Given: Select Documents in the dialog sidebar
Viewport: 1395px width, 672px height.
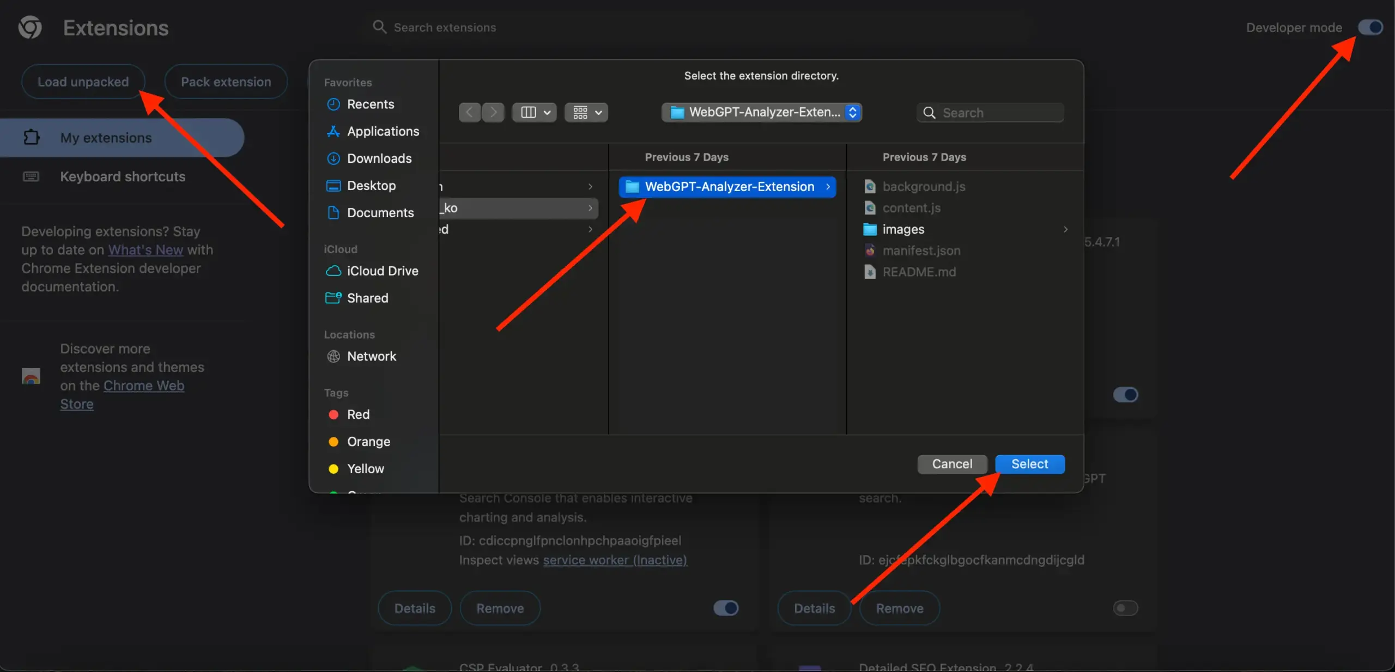Looking at the screenshot, I should (x=380, y=213).
